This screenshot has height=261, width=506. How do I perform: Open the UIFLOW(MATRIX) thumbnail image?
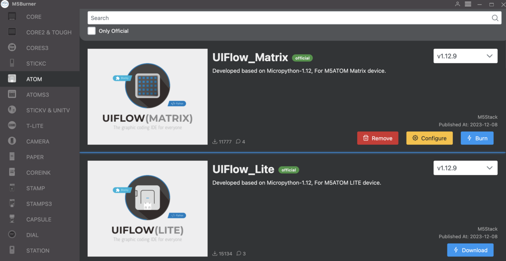tap(148, 97)
